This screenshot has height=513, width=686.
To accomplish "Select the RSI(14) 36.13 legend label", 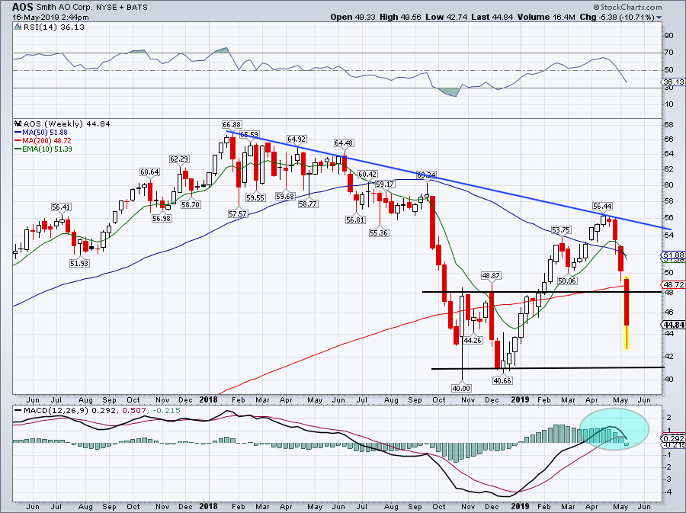I will coord(53,27).
